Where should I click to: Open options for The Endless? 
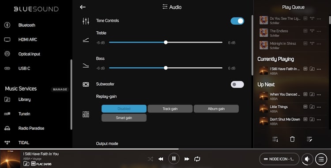coord(319,31)
